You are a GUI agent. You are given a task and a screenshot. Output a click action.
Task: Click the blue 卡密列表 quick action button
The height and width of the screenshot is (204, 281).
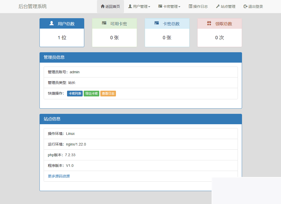[x=75, y=94]
